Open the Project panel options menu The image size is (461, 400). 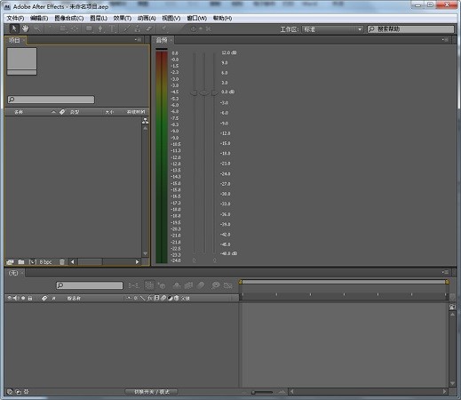point(138,39)
